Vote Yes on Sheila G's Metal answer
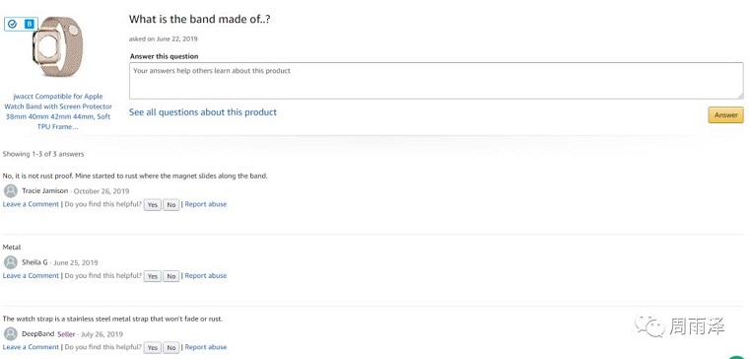 click(x=153, y=276)
